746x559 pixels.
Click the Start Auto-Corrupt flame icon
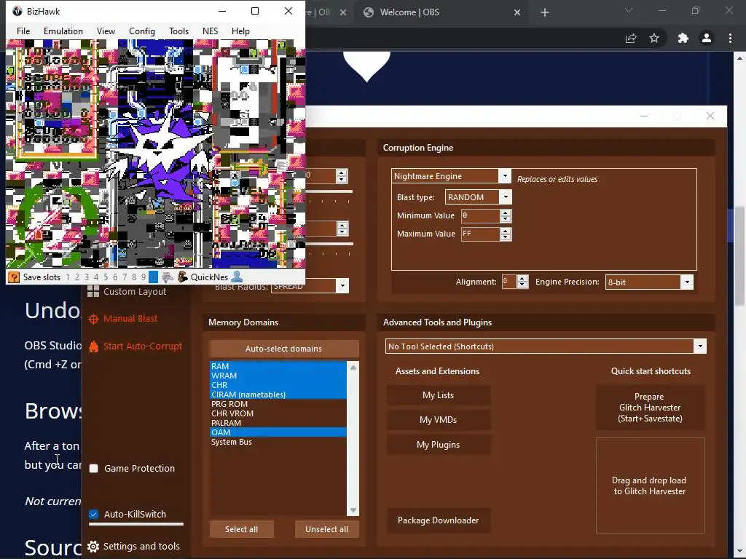pyautogui.click(x=94, y=346)
